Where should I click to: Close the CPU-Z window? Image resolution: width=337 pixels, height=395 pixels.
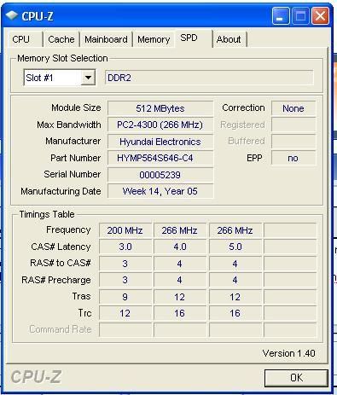[321, 16]
